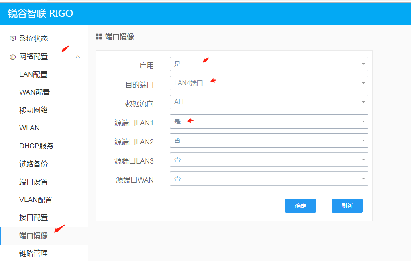Open the WLAN configuration page
This screenshot has height=261, width=411.
click(x=29, y=128)
